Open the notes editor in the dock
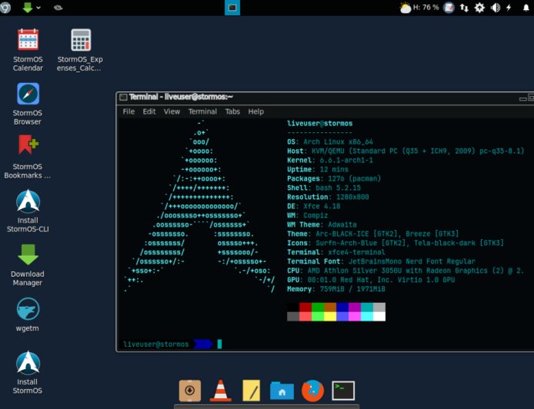This screenshot has width=534, height=409. click(x=252, y=391)
